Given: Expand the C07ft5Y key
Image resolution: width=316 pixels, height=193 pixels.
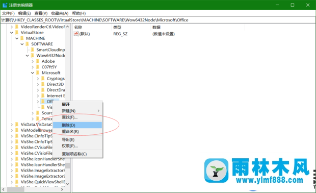Looking at the screenshot, I should 33,67.
